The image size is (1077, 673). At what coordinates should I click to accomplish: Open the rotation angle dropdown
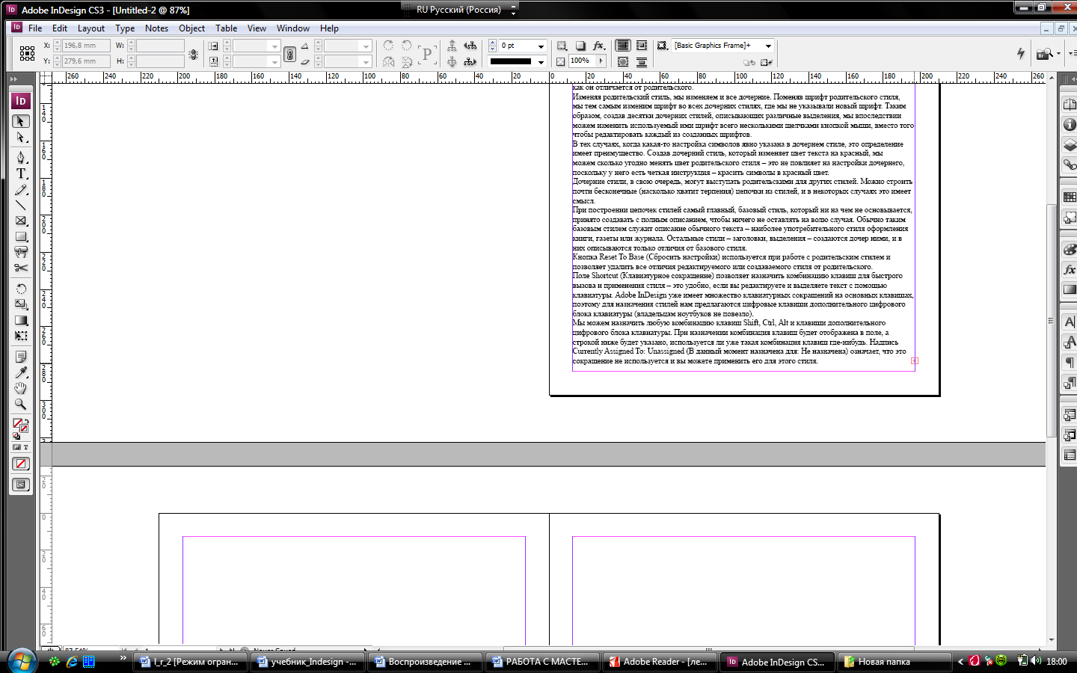pyautogui.click(x=366, y=46)
